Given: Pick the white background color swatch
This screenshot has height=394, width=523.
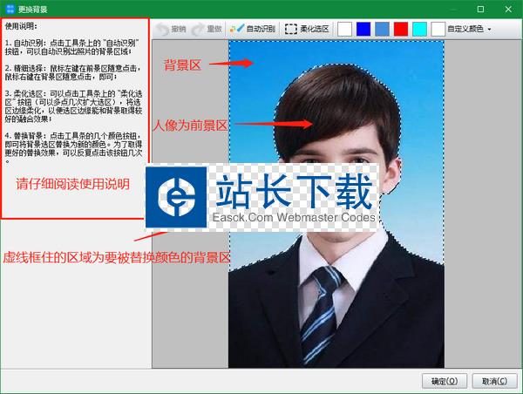Looking at the screenshot, I should [x=345, y=29].
